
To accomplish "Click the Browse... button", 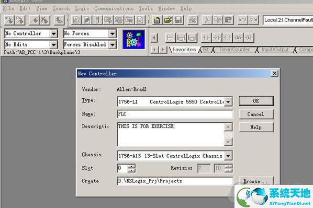I will (x=256, y=181).
